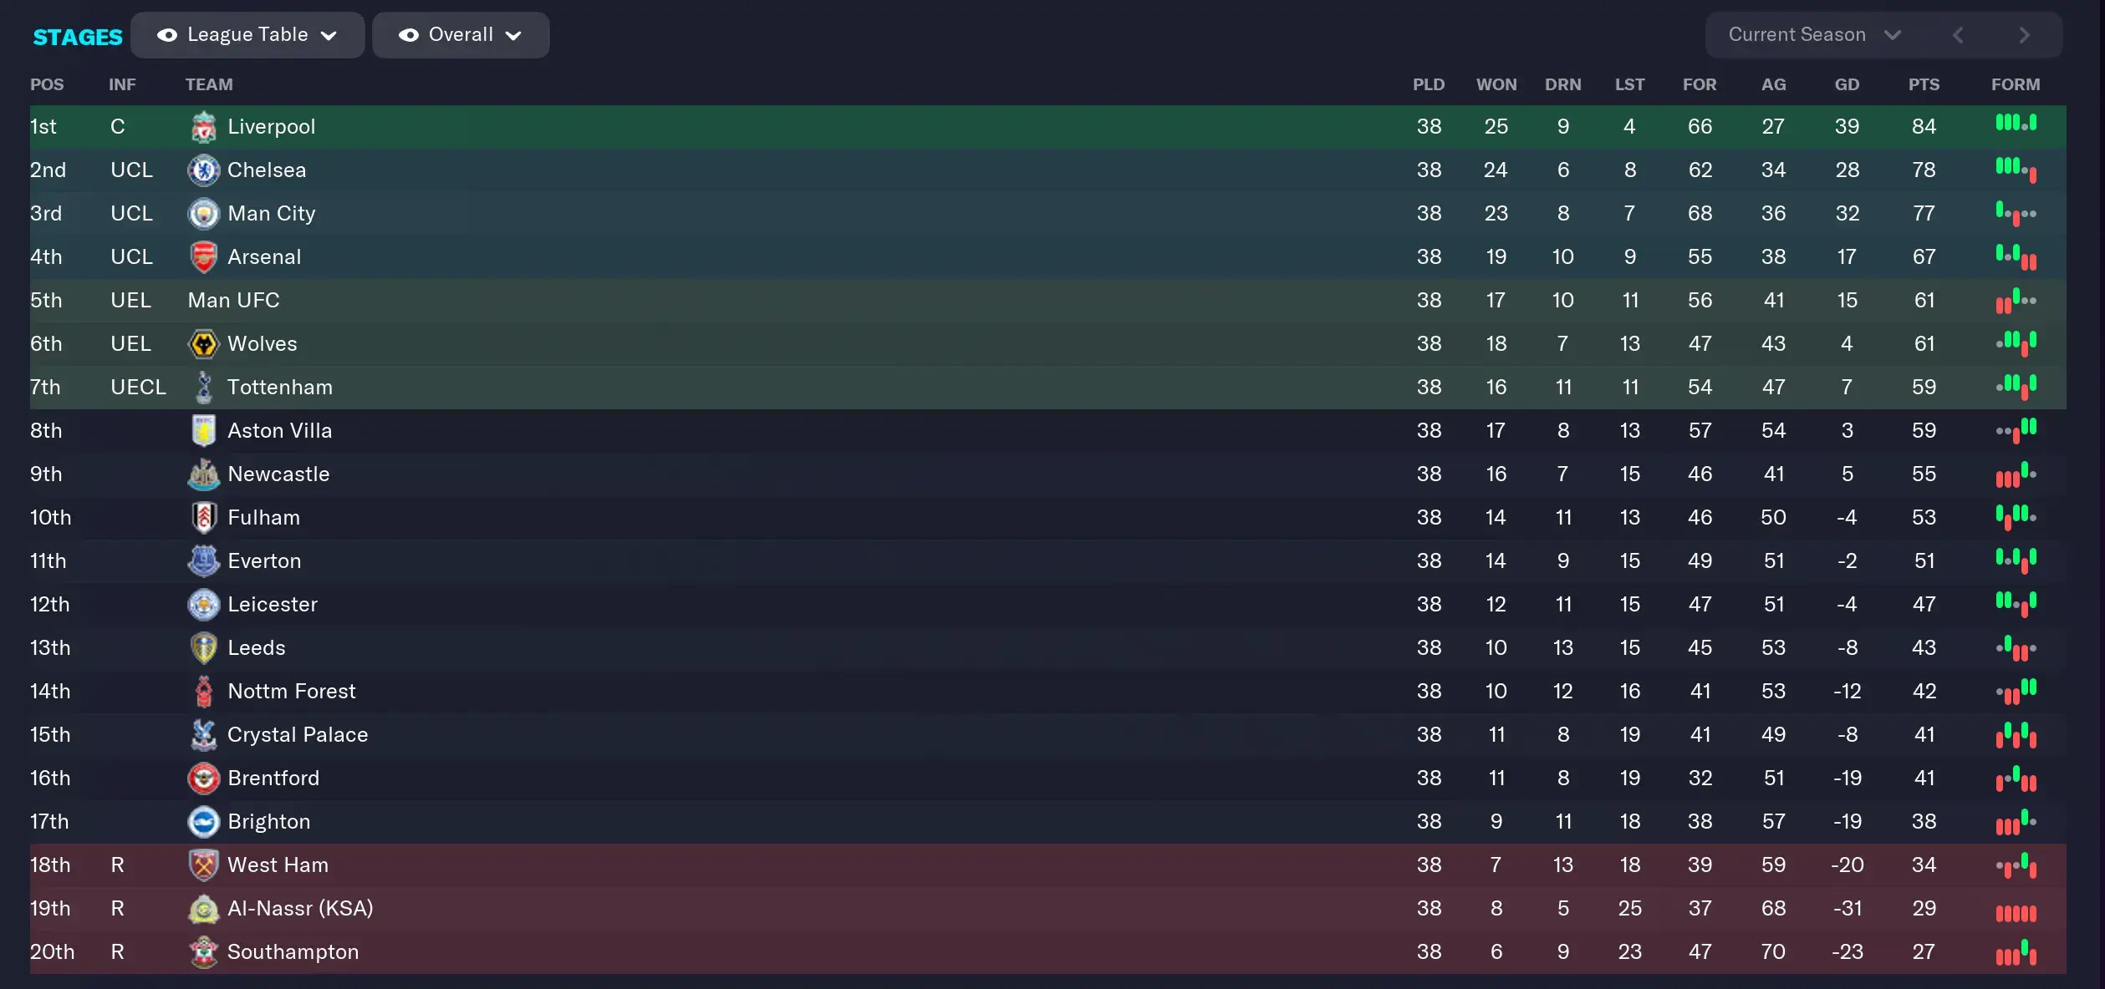Click the Newcastle club badge
The width and height of the screenshot is (2105, 989).
pyautogui.click(x=203, y=474)
